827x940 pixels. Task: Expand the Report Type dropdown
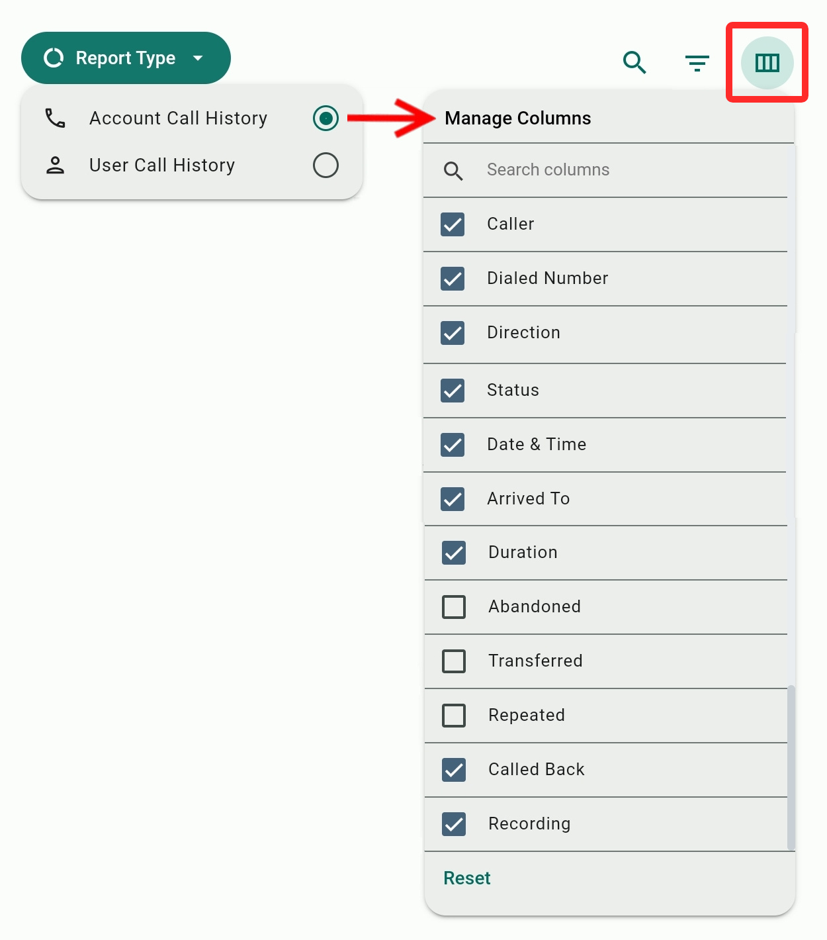pos(126,58)
